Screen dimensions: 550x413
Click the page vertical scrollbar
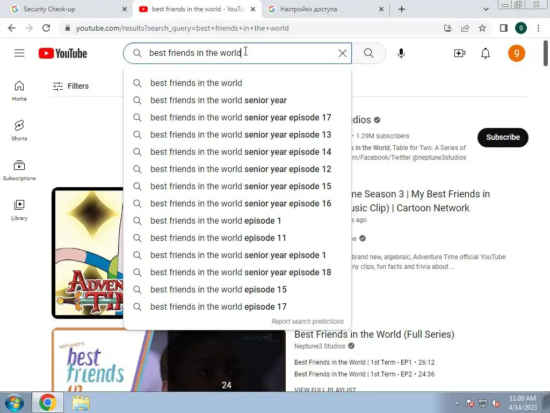point(546,53)
